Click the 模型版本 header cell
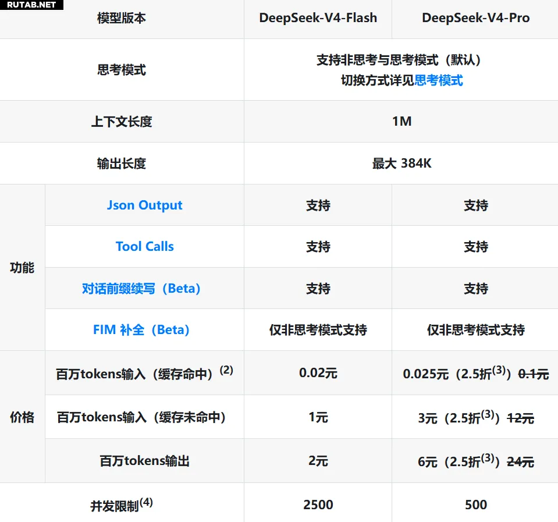 coord(122,18)
